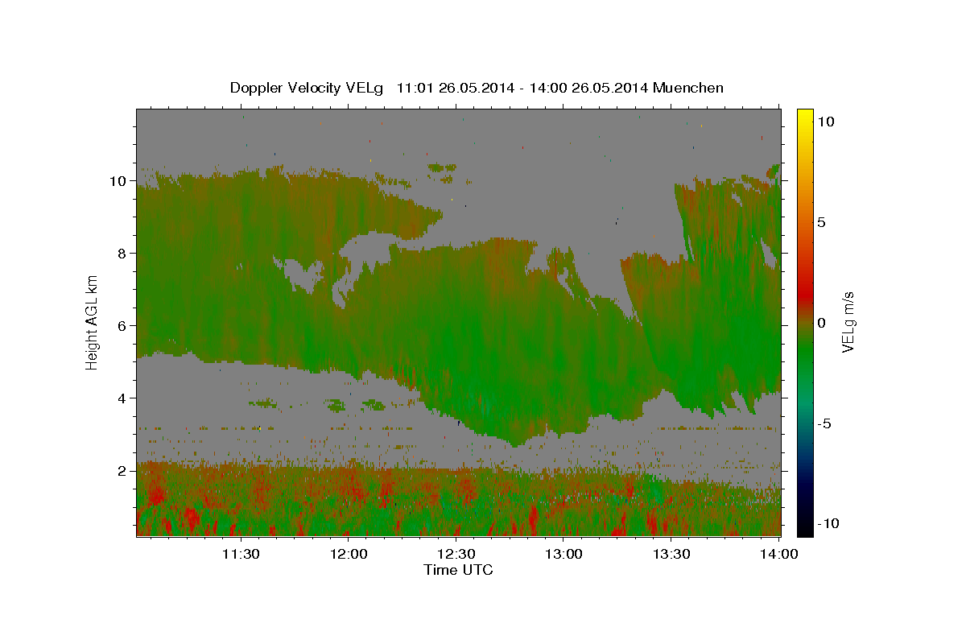Click the height tick label 10
The image size is (966, 644).
(118, 180)
